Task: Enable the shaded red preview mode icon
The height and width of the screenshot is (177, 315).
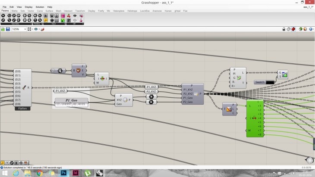Action: point(294,29)
